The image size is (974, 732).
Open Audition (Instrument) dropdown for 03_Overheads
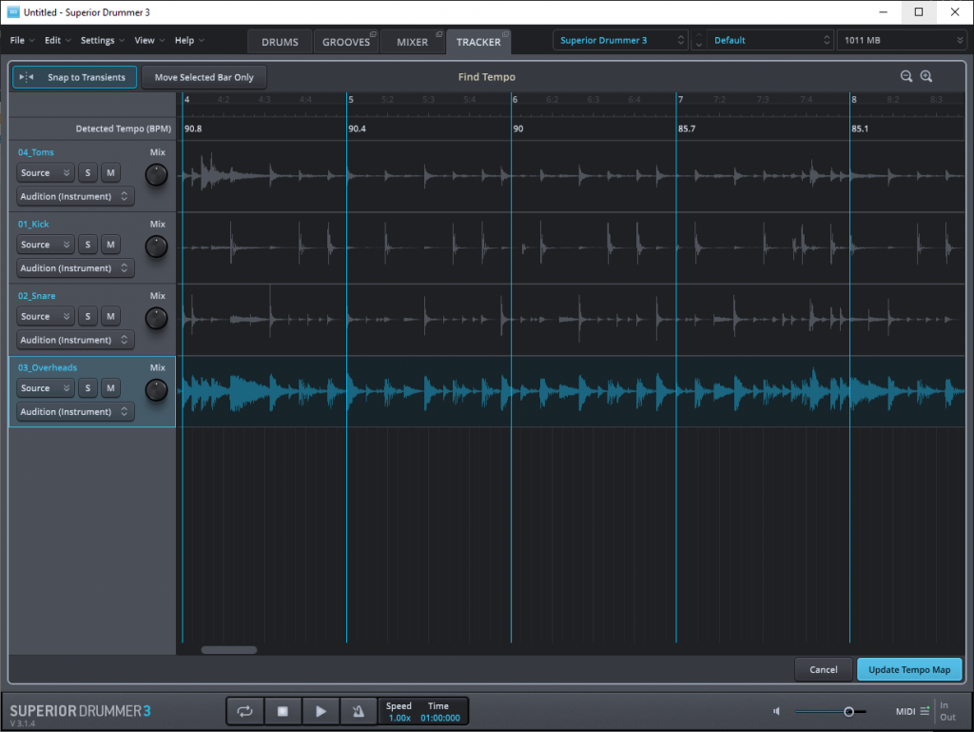click(x=74, y=411)
